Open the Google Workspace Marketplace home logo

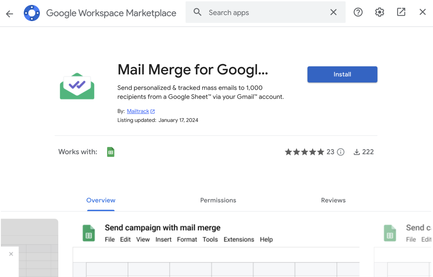pos(32,13)
